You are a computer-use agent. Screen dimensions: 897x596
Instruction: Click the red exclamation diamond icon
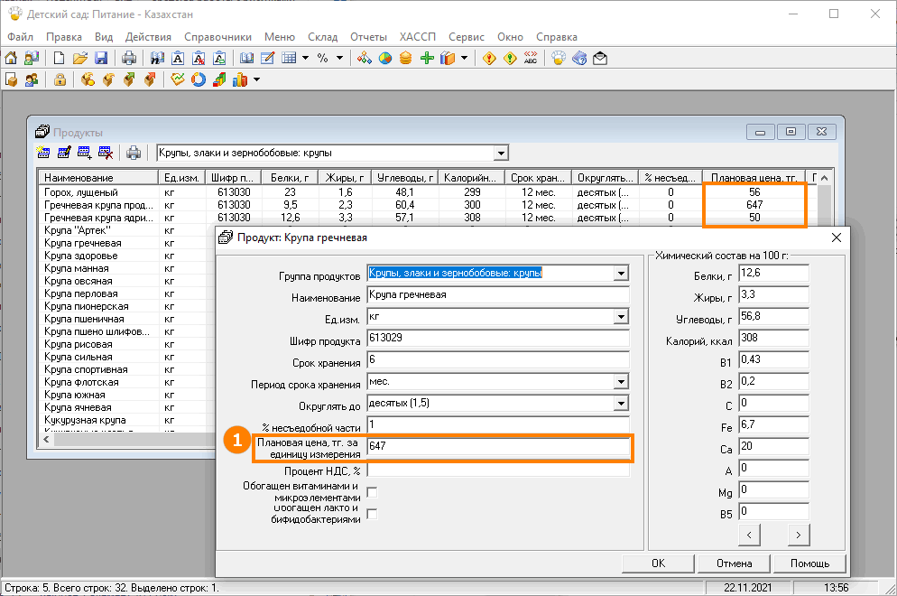tap(489, 58)
